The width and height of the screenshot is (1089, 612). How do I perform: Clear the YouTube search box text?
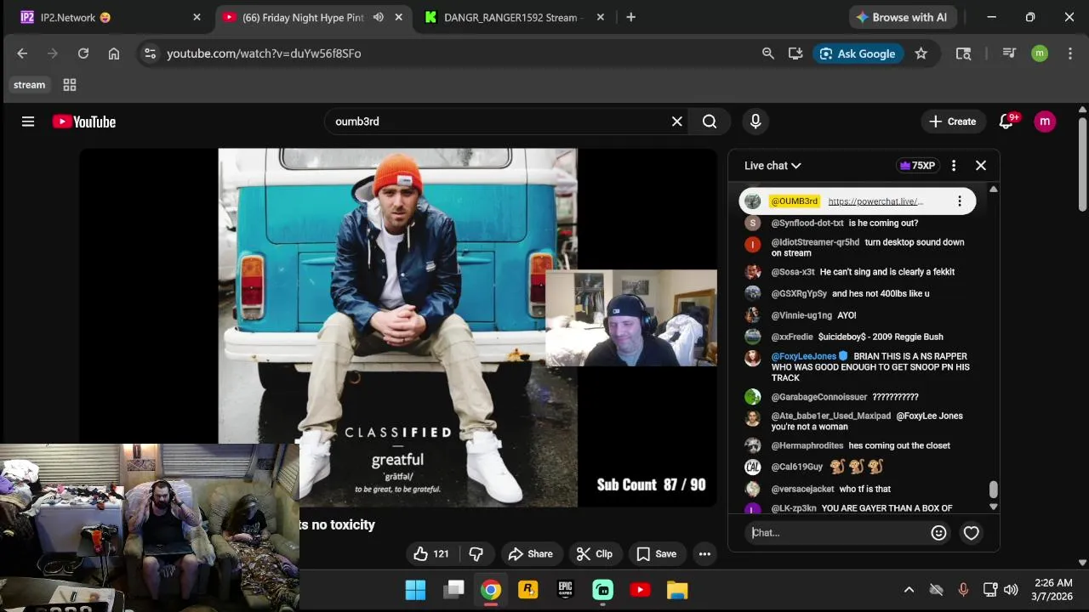677,122
